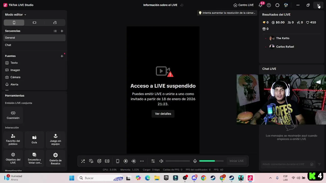Viewport: 326px width, 183px height.
Task: Open ESP LAA language selector
Action: tap(285, 178)
